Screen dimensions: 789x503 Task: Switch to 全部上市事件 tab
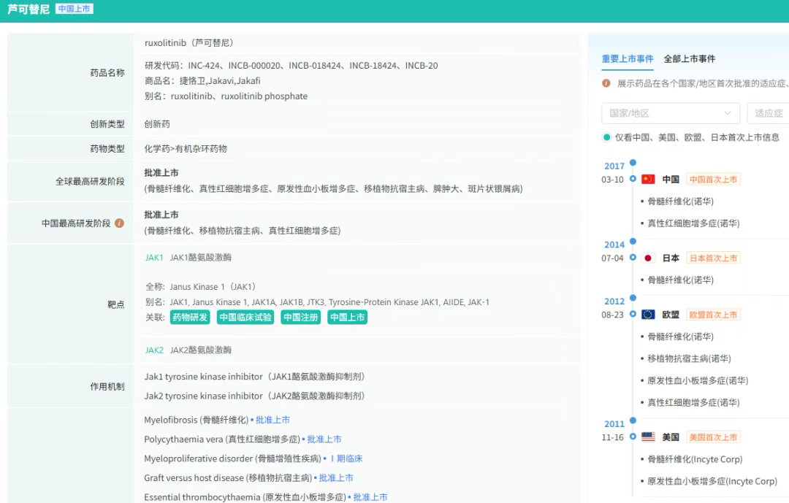(x=689, y=59)
